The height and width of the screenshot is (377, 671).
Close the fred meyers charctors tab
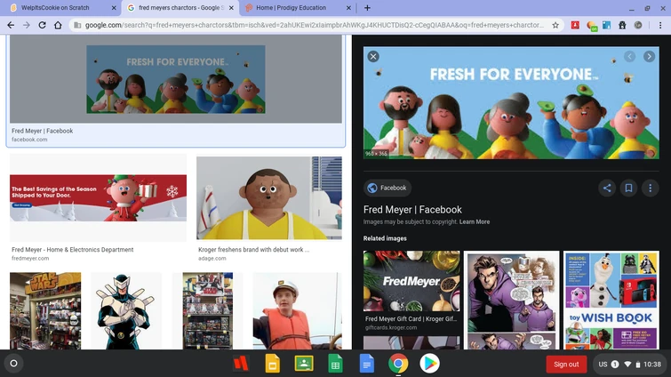click(x=231, y=8)
